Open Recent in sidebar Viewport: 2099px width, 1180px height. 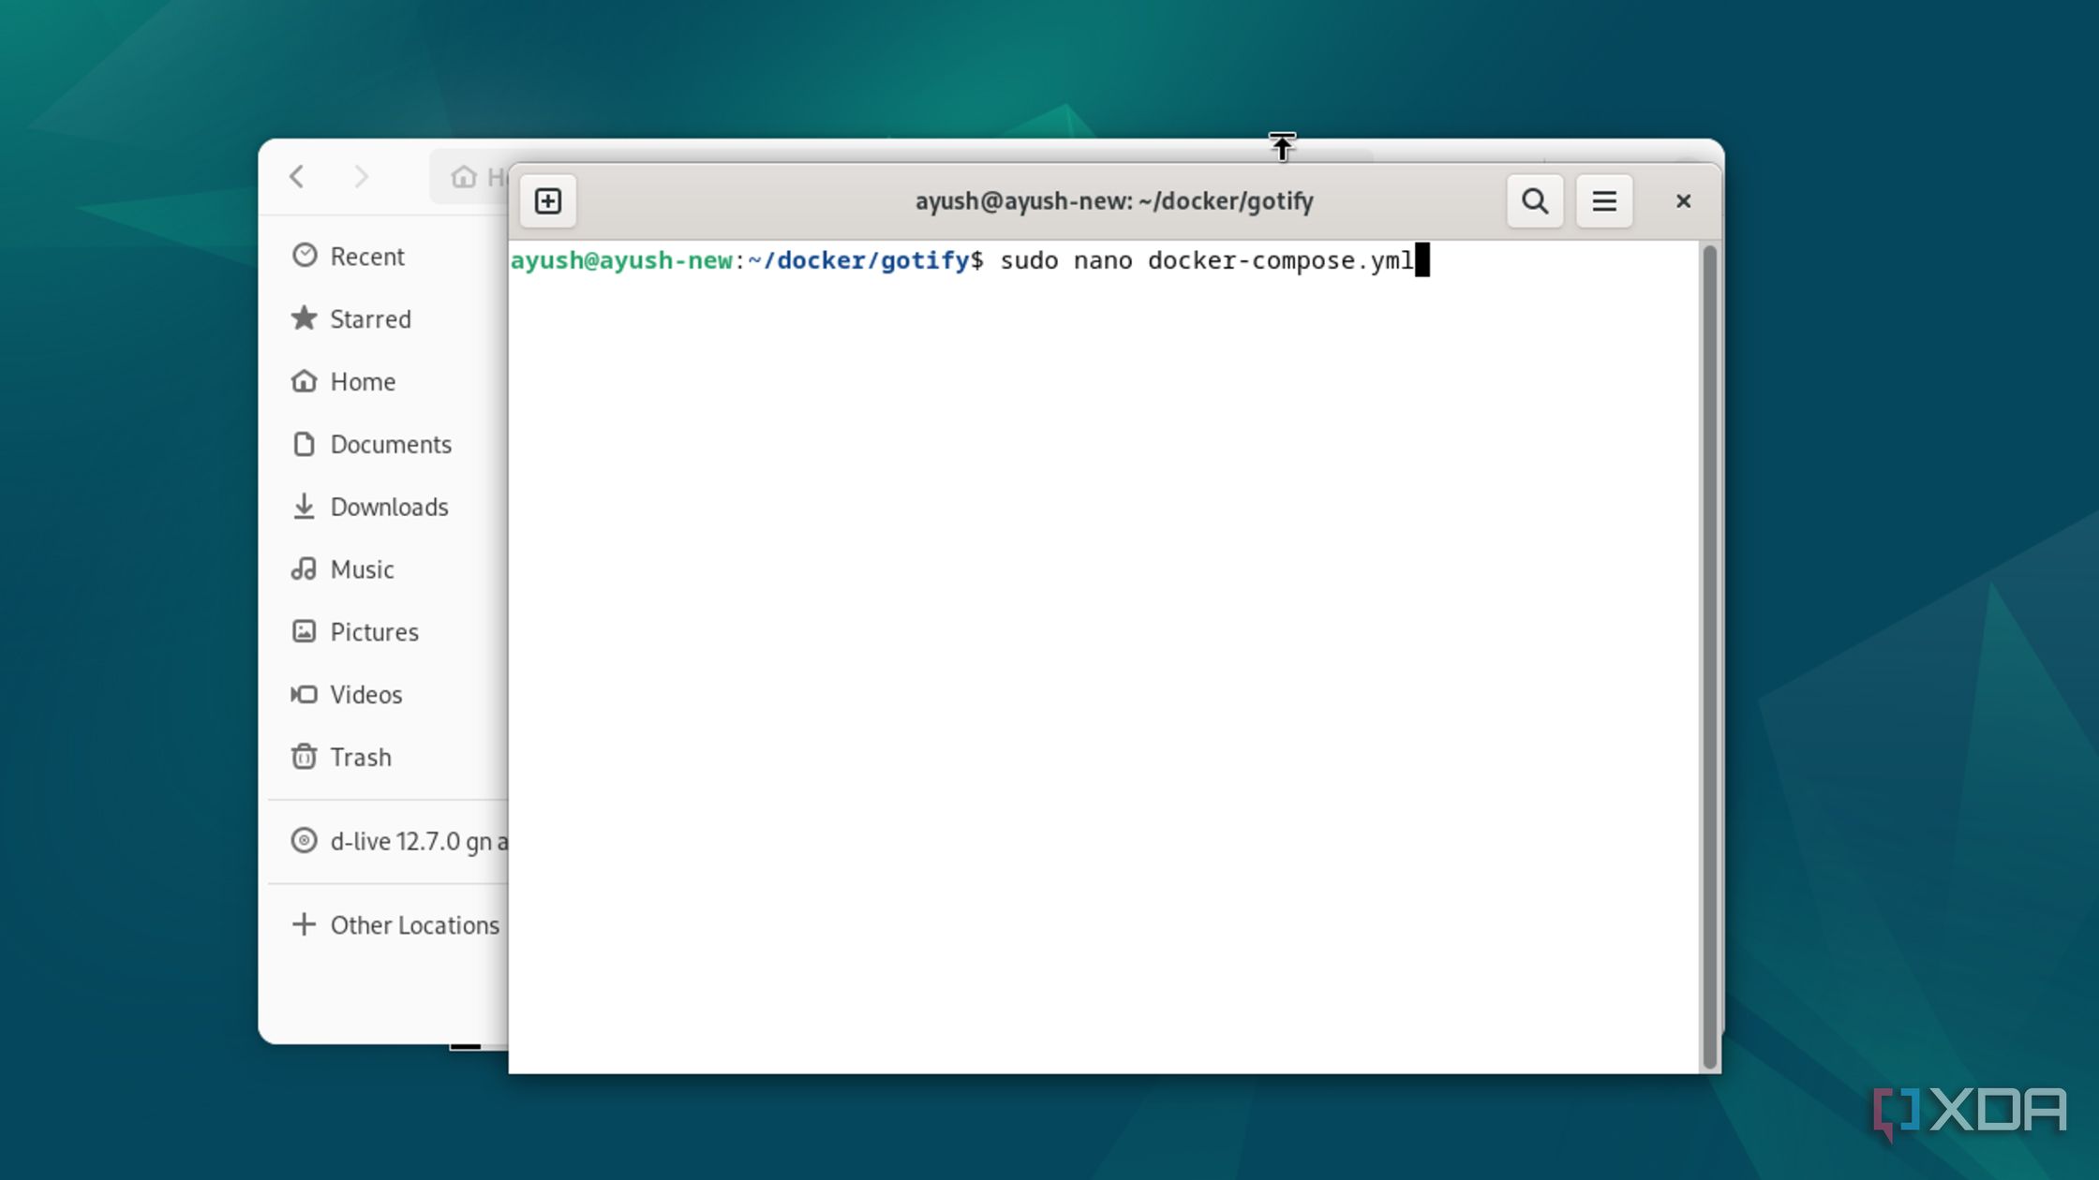366,257
